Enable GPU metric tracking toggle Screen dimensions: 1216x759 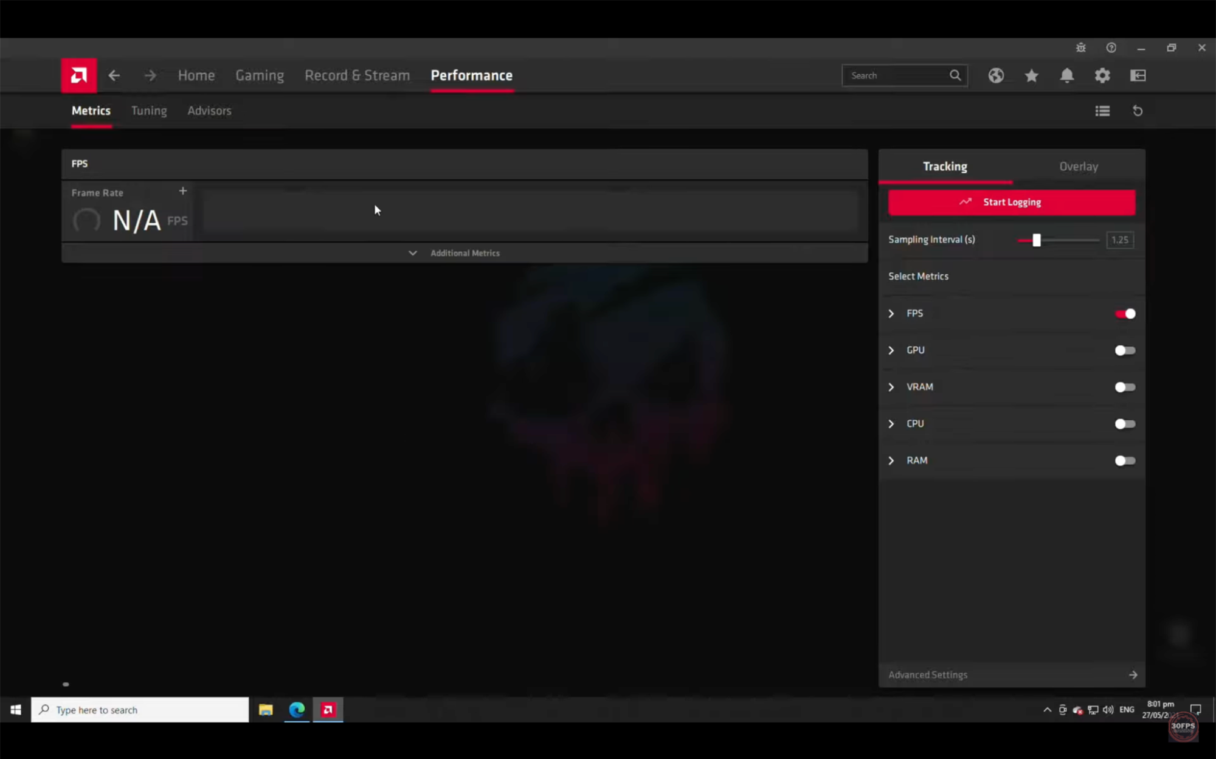1125,350
